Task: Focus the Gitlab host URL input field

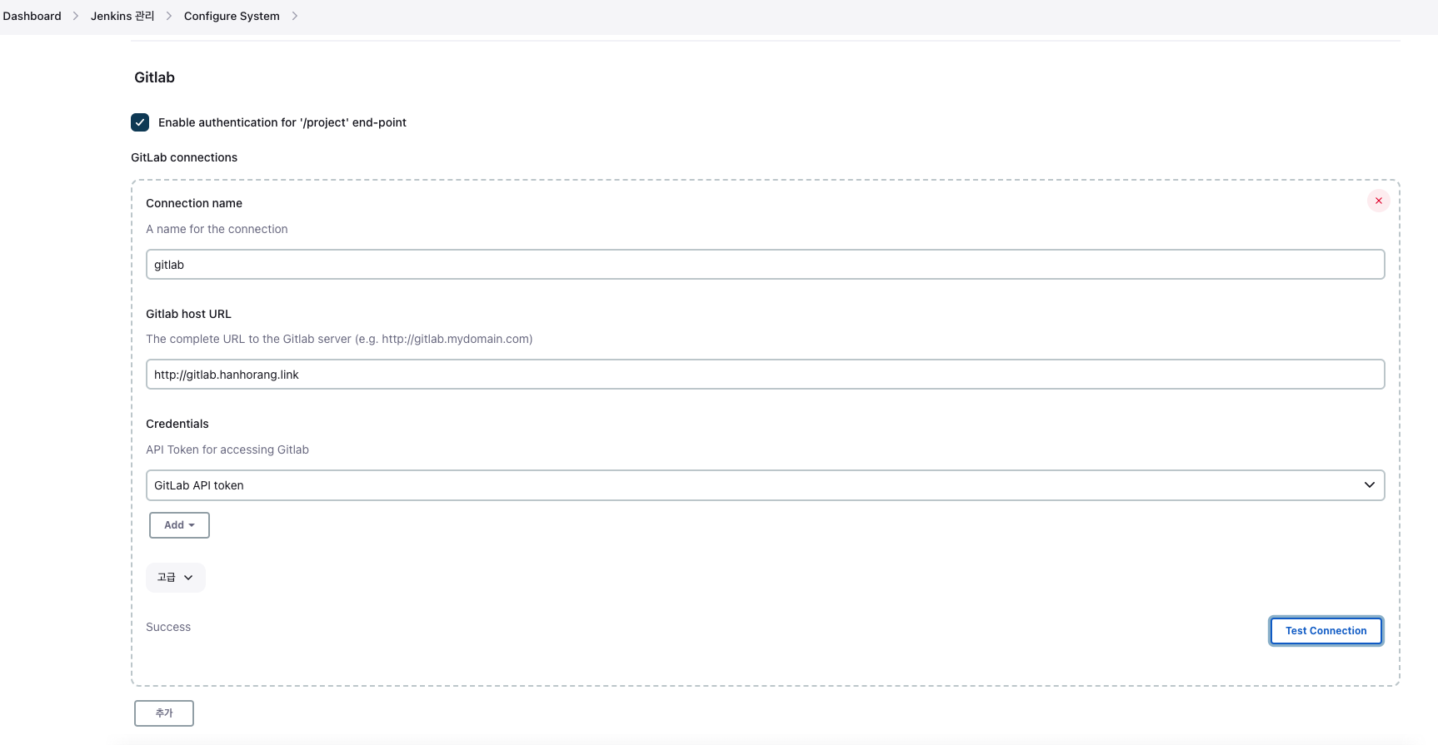Action: click(x=765, y=375)
